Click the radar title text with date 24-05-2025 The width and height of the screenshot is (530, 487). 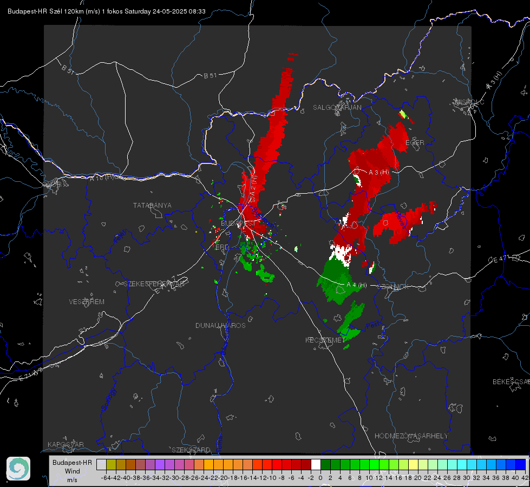[107, 11]
